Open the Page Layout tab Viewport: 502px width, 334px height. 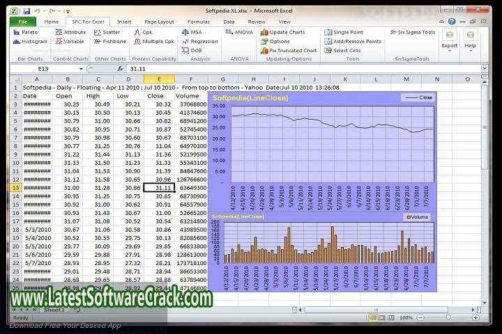coord(159,22)
